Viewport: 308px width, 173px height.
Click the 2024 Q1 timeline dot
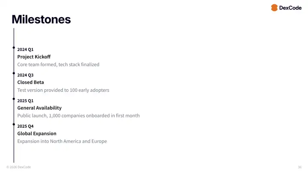[14, 47]
